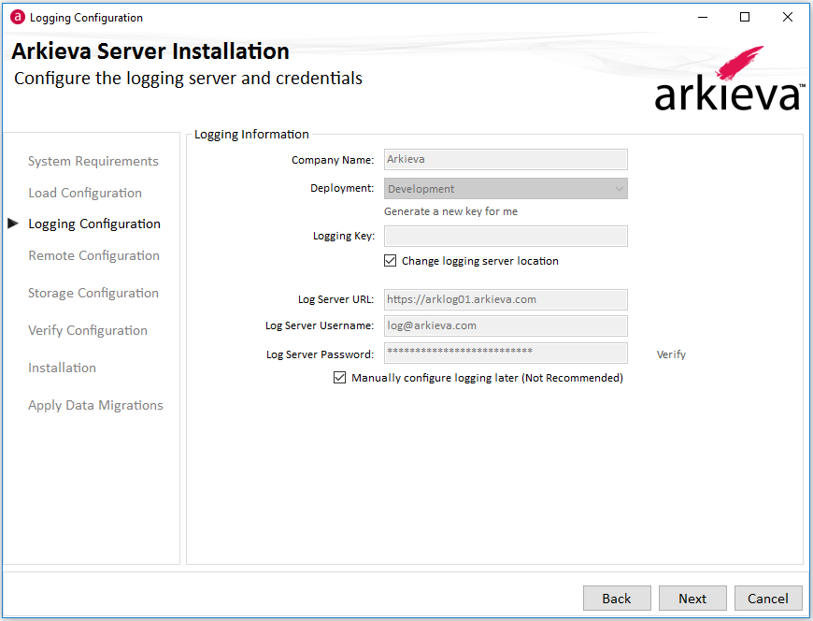Click the Back button
The height and width of the screenshot is (621, 813).
point(617,599)
